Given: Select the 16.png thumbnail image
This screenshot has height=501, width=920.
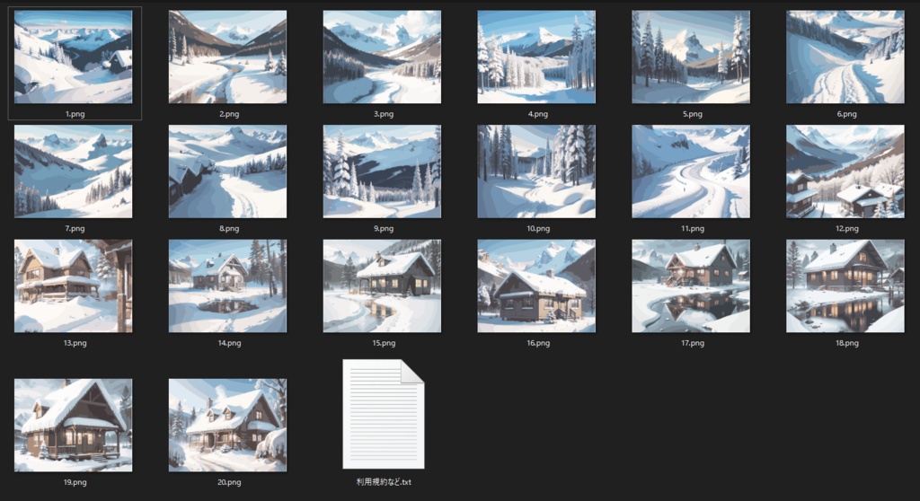Looking at the screenshot, I should point(536,286).
